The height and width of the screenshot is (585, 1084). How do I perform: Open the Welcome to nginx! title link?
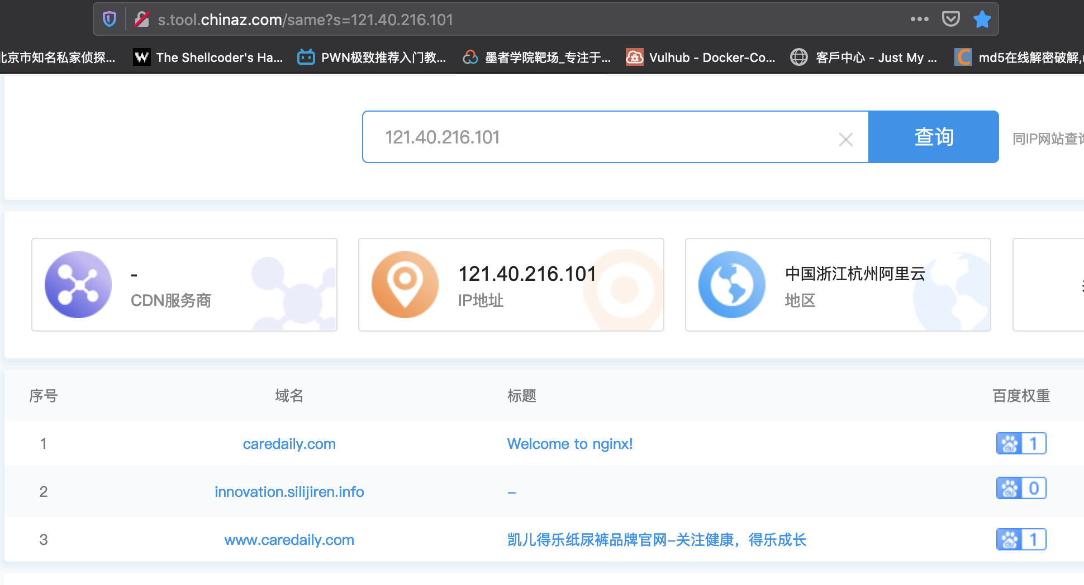point(570,444)
